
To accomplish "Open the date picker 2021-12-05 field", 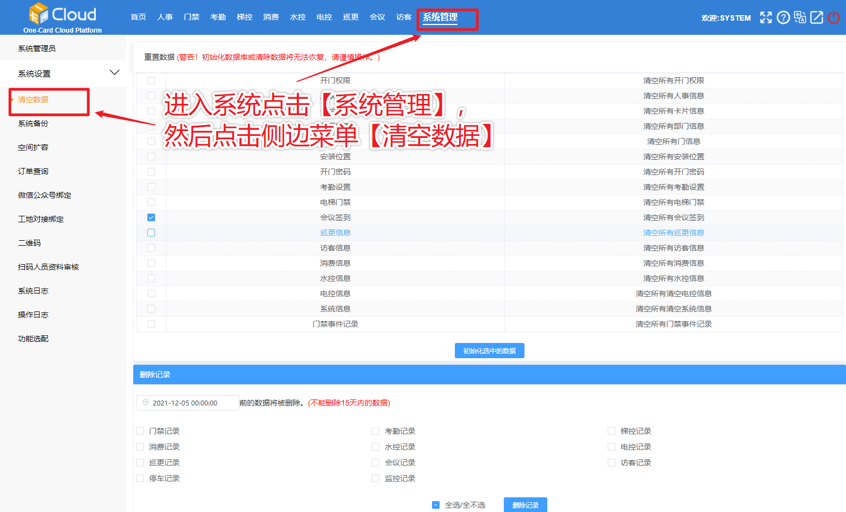I will click(188, 403).
